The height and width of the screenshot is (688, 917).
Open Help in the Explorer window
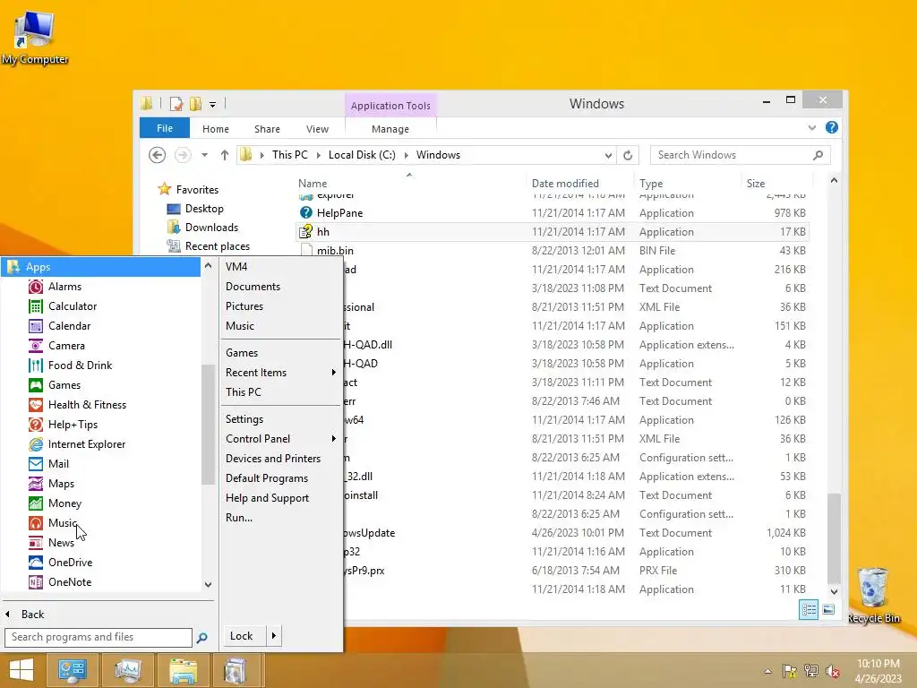[x=832, y=127]
